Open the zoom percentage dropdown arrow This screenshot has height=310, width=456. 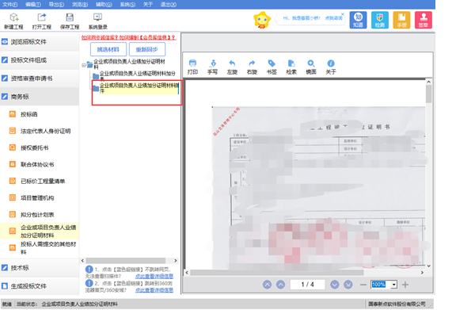393,285
